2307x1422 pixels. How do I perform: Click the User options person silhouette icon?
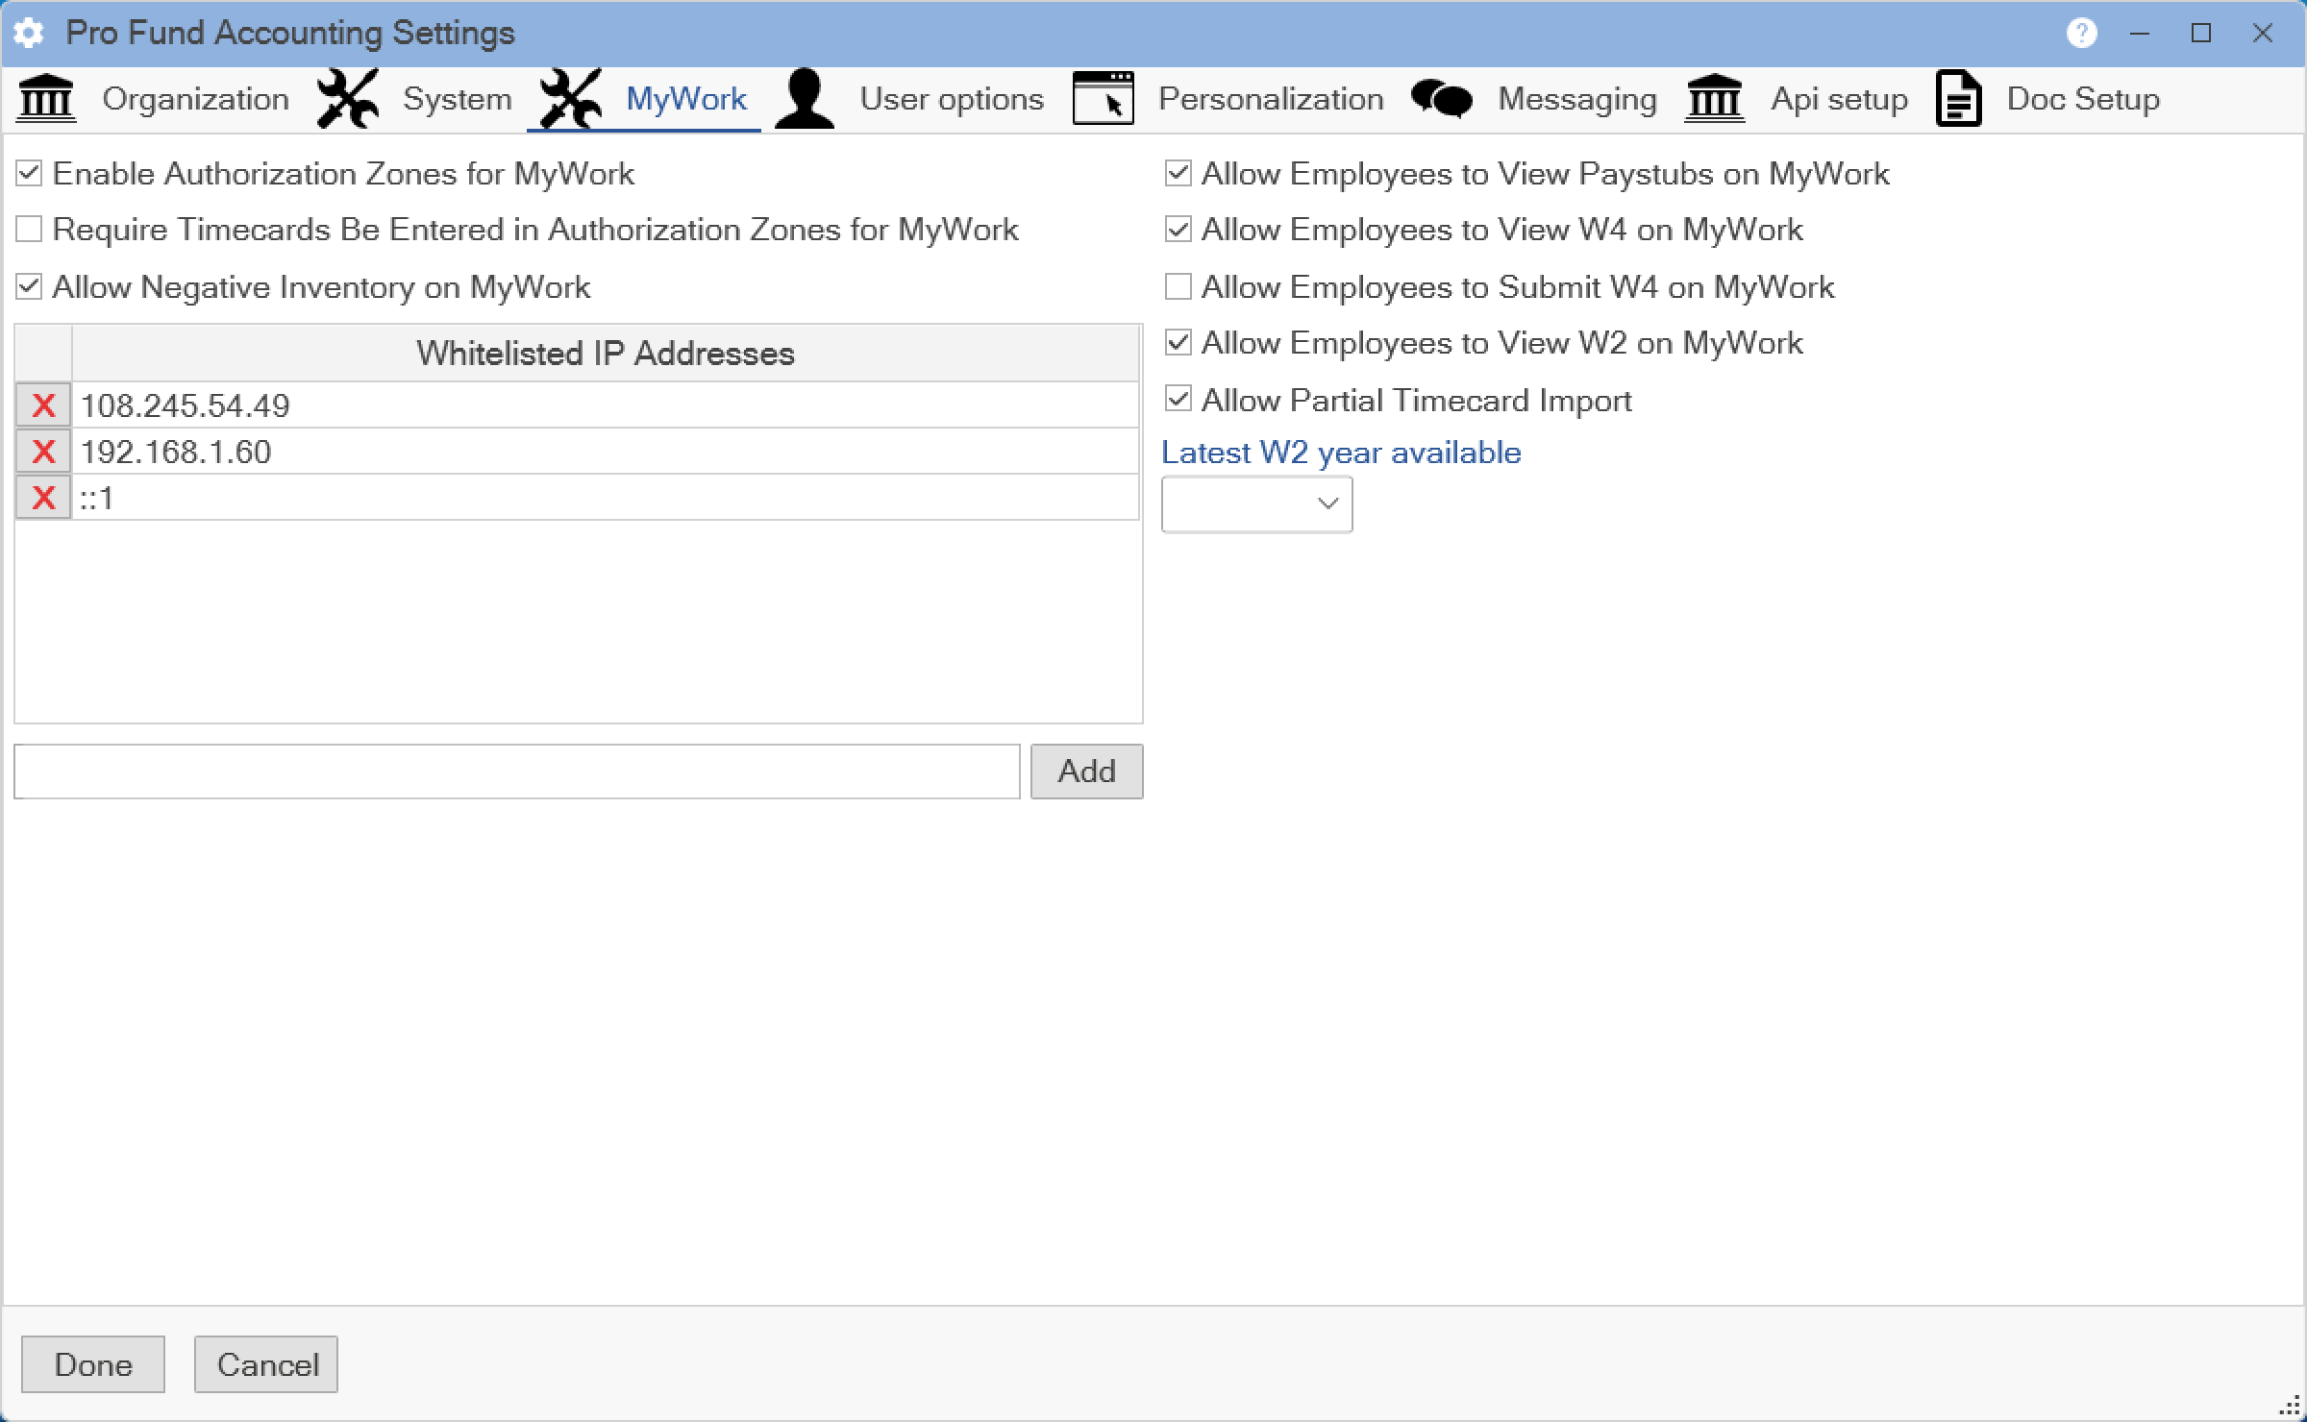(x=805, y=99)
